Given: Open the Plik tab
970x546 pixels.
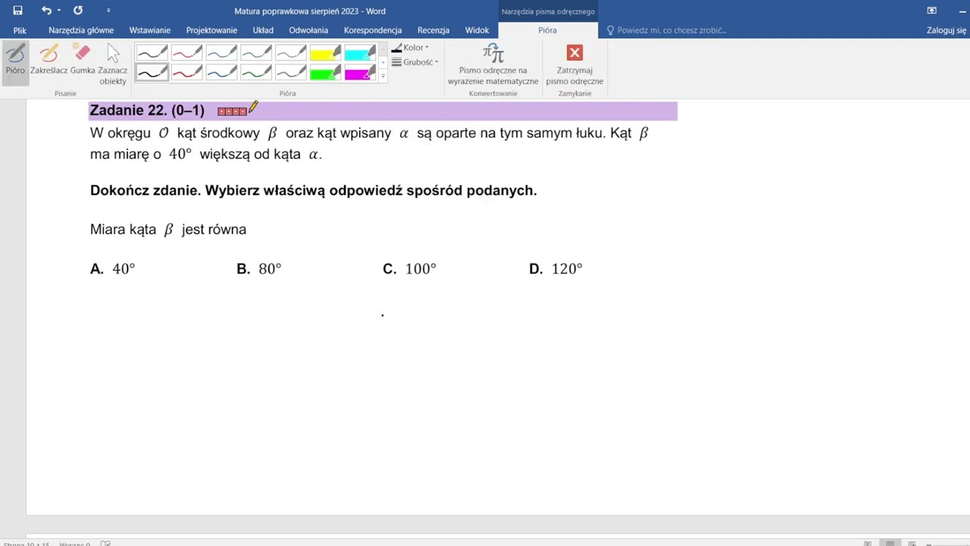Looking at the screenshot, I should (20, 30).
